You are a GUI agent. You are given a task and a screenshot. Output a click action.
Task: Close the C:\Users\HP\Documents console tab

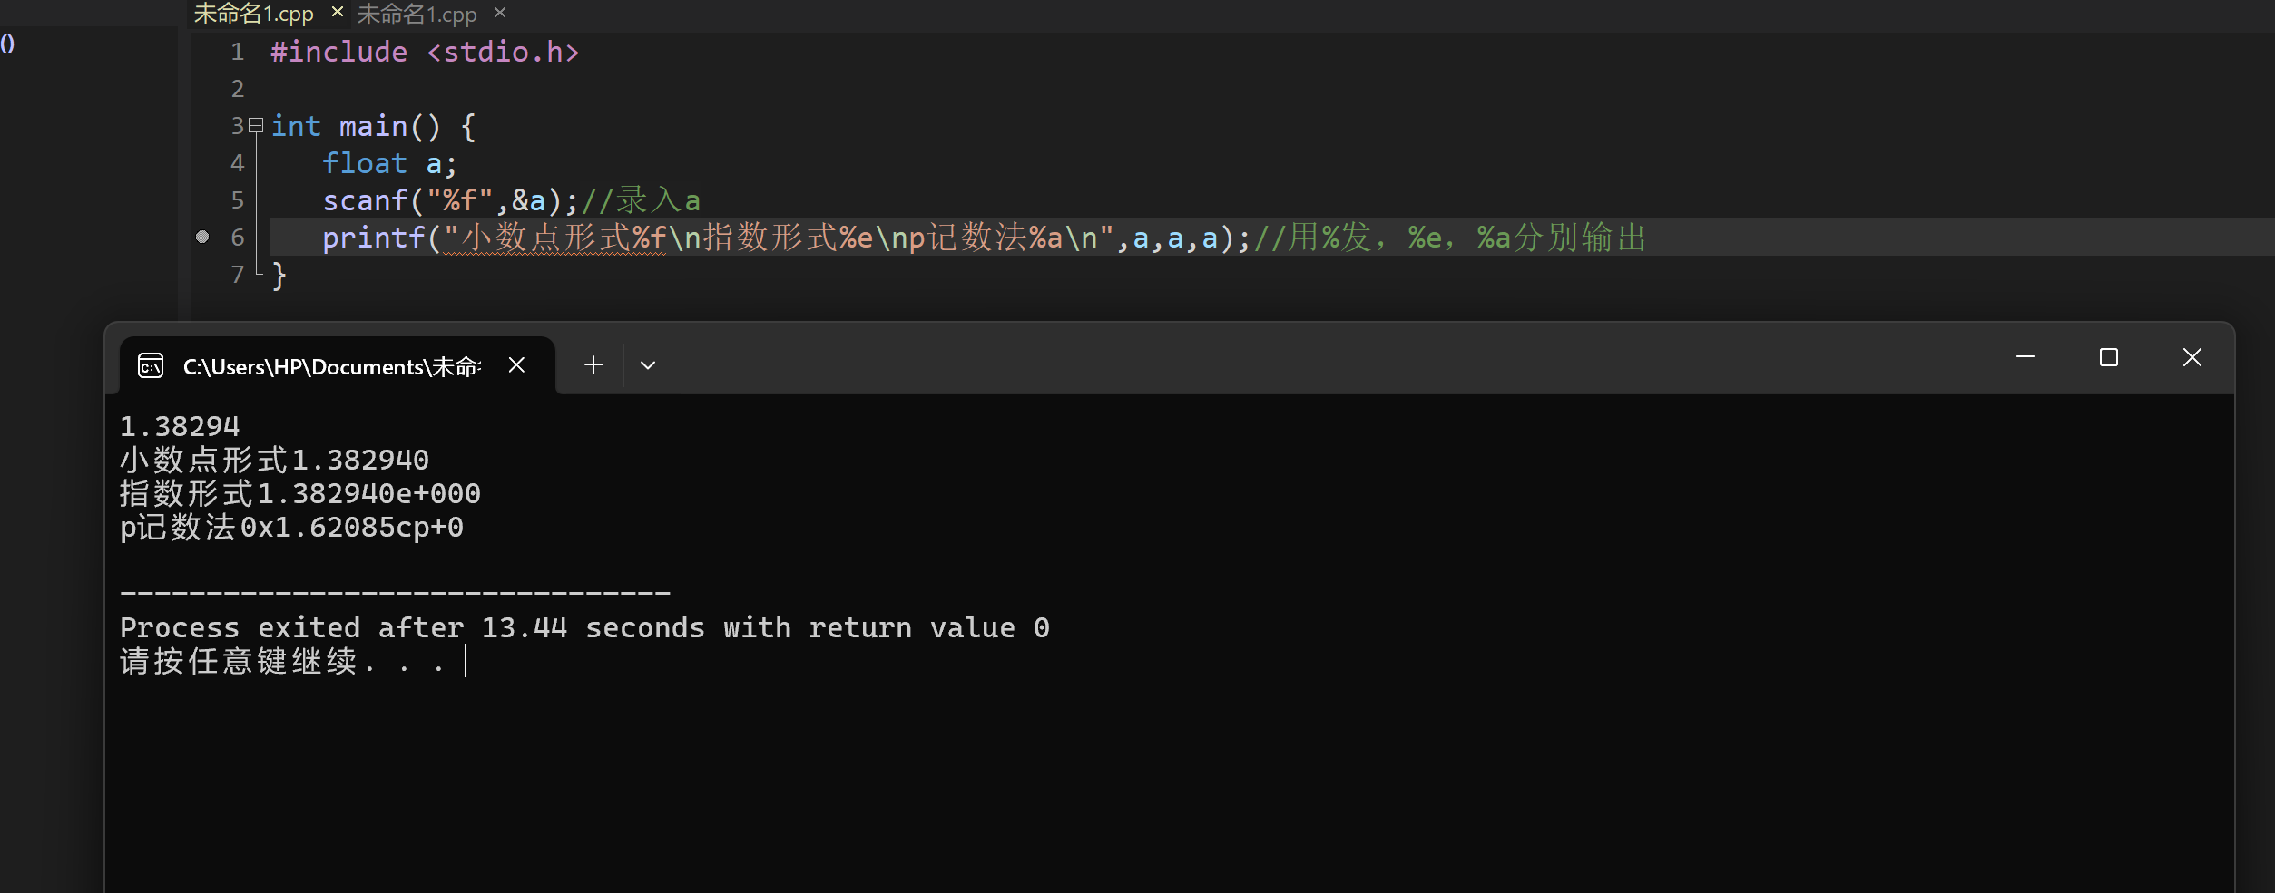pos(516,364)
